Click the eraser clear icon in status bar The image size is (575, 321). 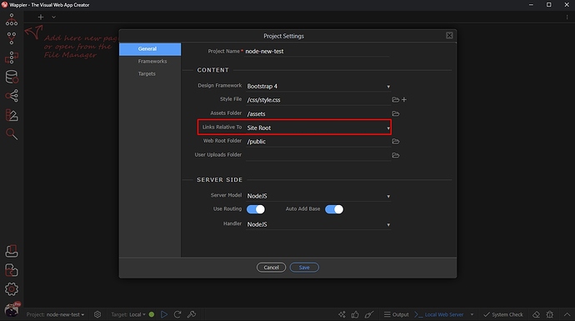point(536,314)
